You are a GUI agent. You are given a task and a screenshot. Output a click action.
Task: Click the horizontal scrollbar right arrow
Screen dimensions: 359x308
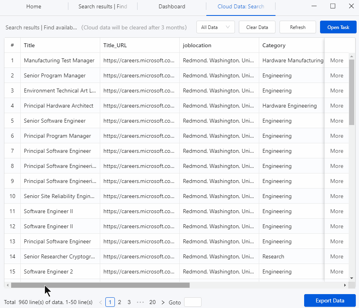tap(345, 285)
